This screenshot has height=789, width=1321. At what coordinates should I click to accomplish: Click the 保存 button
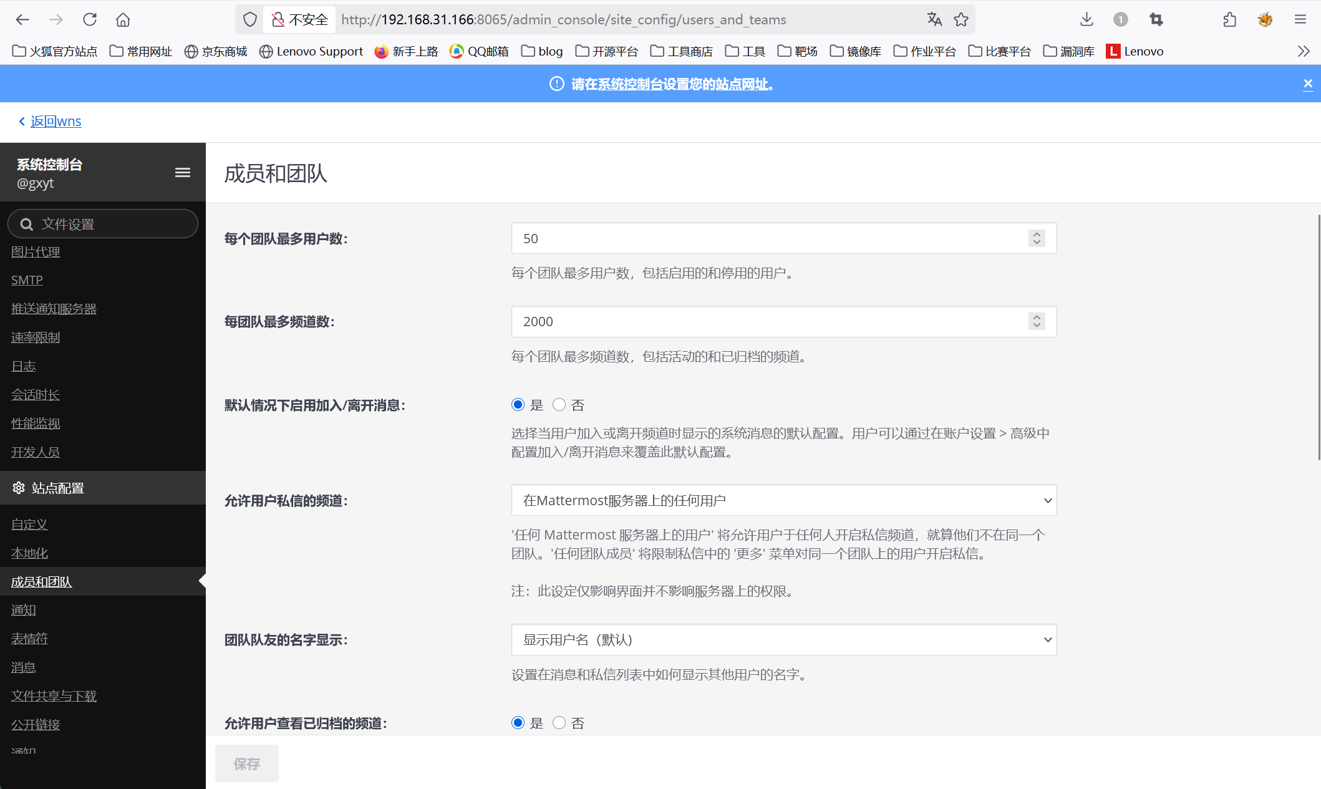246,763
